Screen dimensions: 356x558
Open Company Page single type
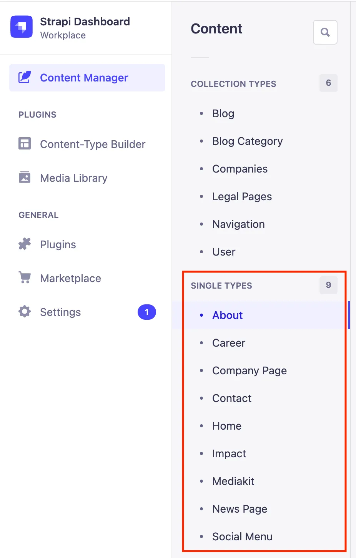click(250, 371)
